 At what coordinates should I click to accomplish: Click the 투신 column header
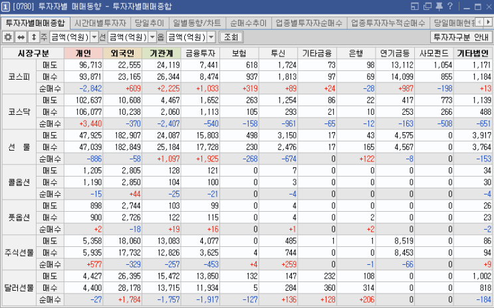click(278, 53)
